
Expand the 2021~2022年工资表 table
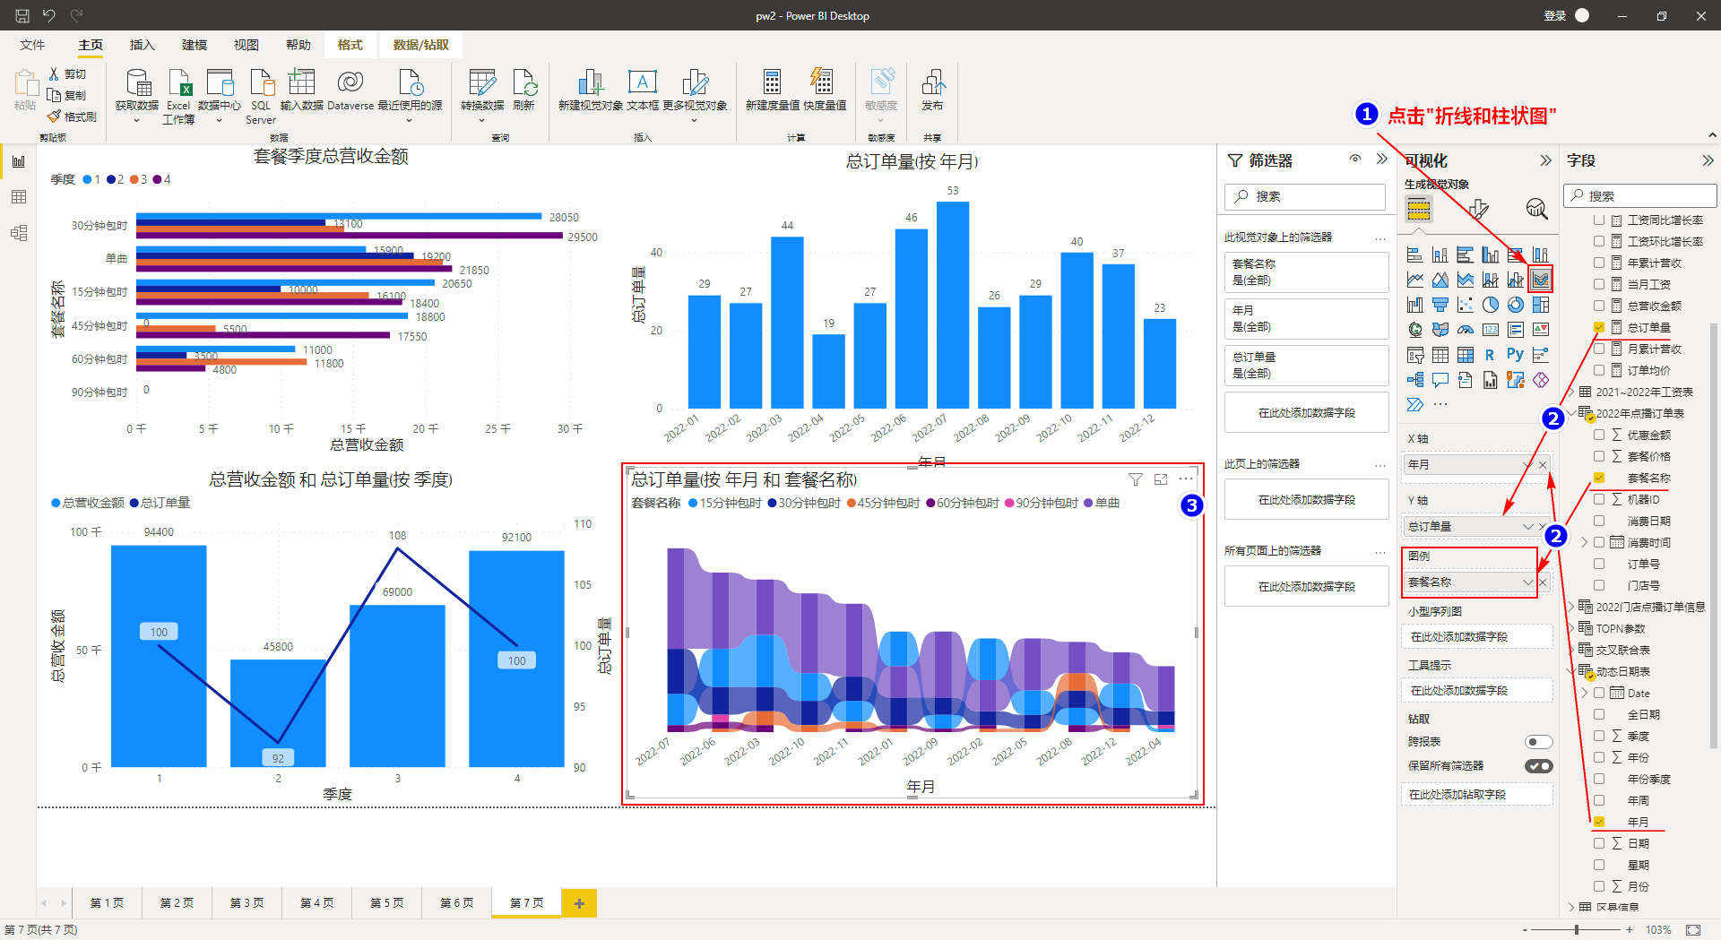[x=1571, y=392]
